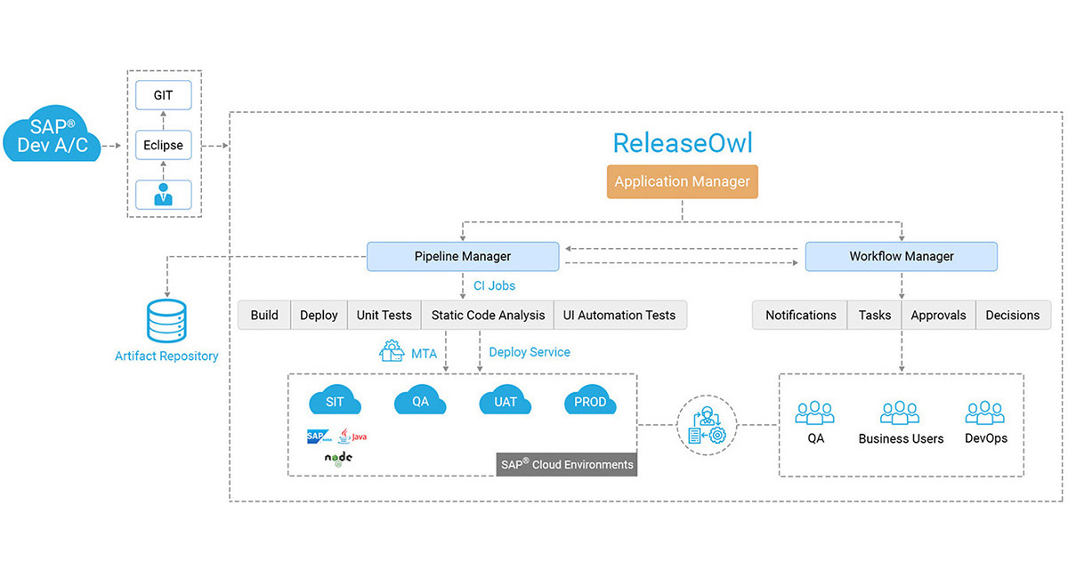Select the UAT cloud environment
1068x569 pixels.
(505, 402)
